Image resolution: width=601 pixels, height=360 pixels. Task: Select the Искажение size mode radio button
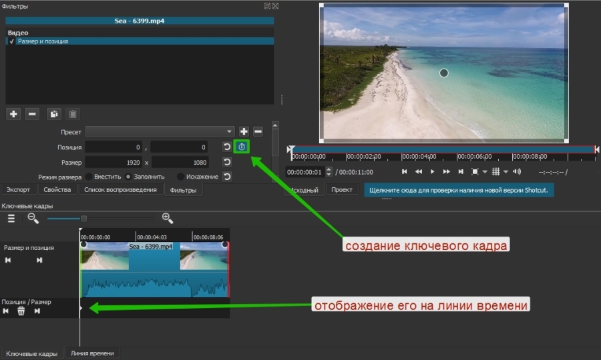[x=180, y=177]
